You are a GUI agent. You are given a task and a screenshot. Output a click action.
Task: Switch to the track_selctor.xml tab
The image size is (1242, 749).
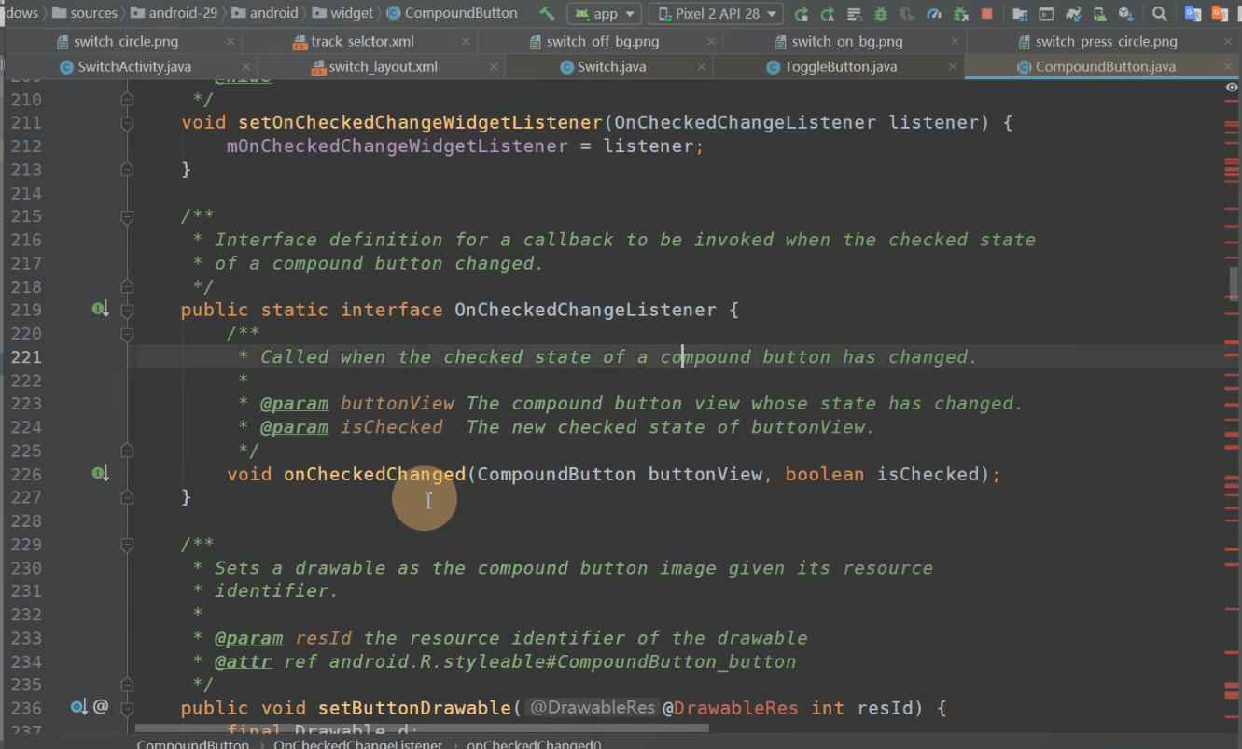pos(361,42)
